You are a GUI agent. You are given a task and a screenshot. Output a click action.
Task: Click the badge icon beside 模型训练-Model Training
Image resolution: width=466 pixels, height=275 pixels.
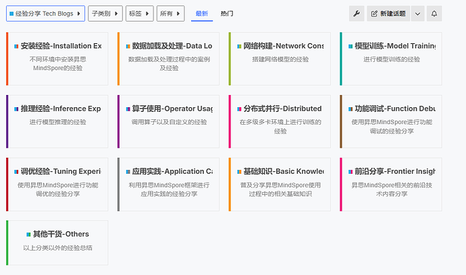[x=349, y=47]
